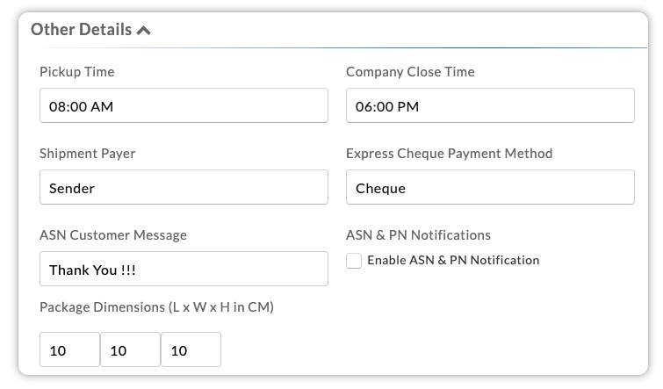663x389 pixels.
Task: Click the Package Dimensions label
Action: 157,307
